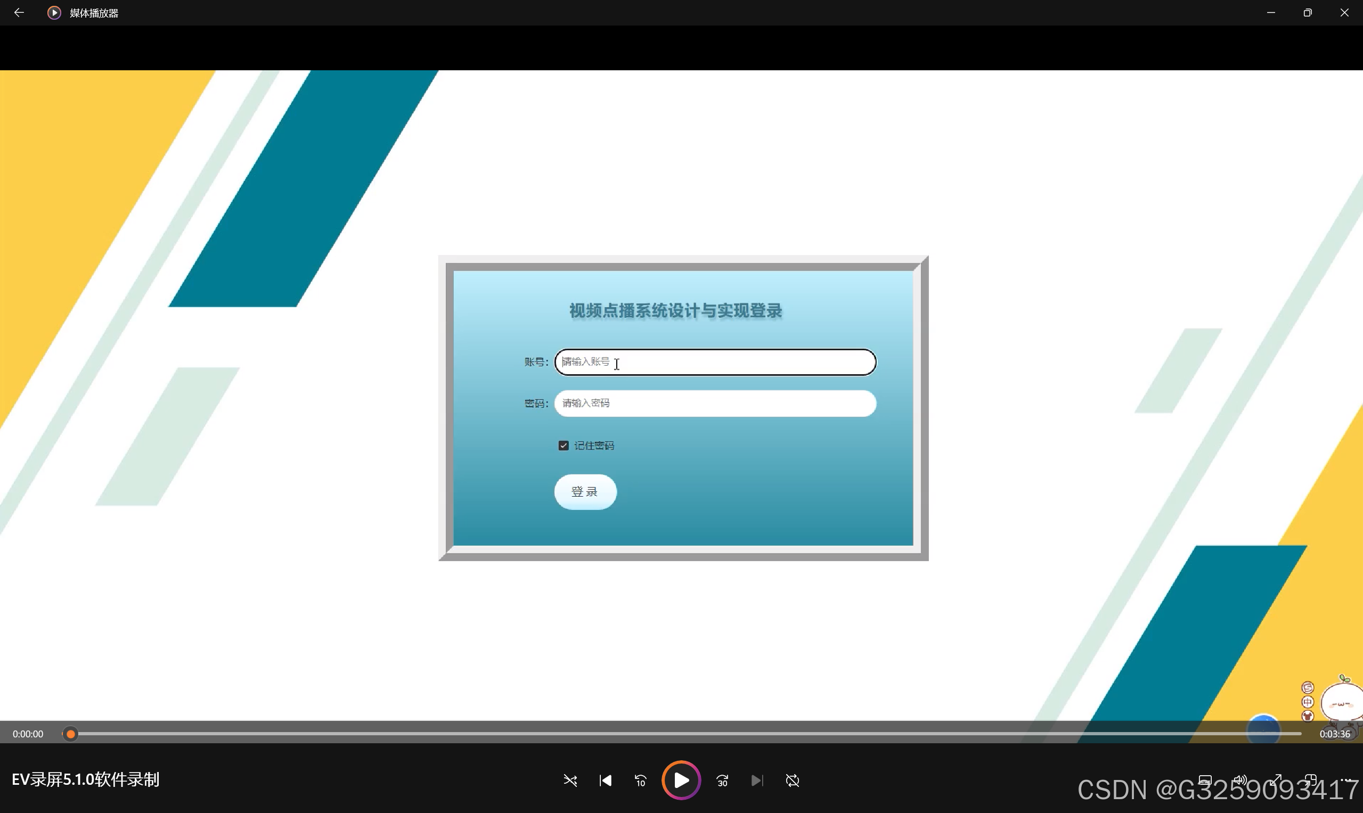The image size is (1363, 813).
Task: Click the '0:00:00' elapsed time text
Action: (x=28, y=734)
